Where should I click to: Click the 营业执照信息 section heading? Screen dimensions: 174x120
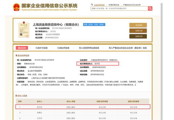tap(23, 56)
